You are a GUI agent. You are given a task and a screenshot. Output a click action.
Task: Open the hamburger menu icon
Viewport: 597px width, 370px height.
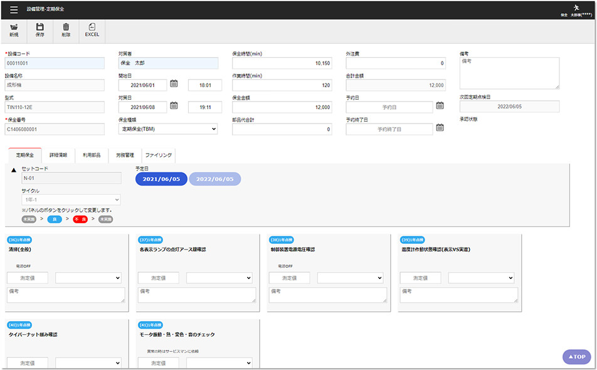click(14, 9)
